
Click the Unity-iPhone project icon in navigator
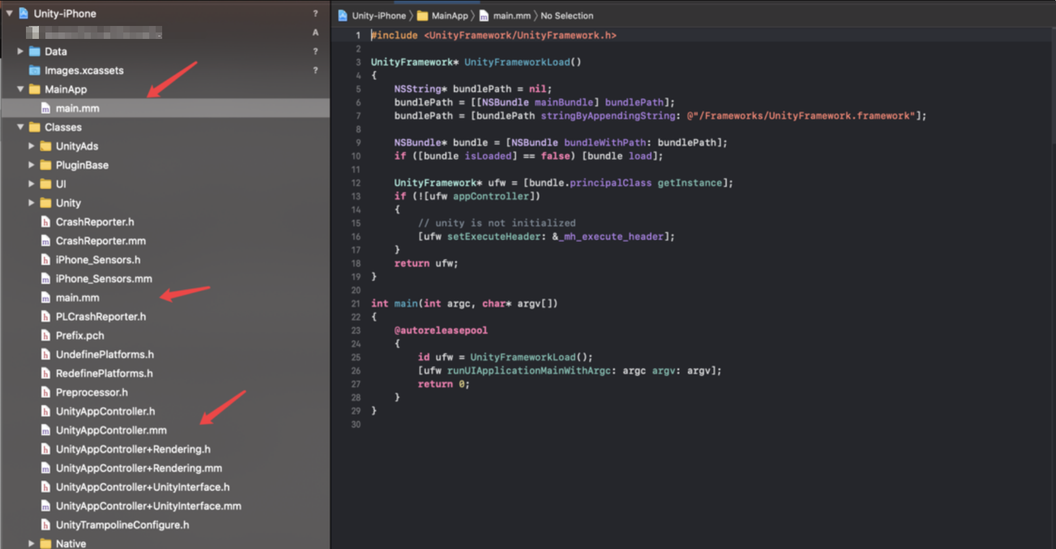click(23, 13)
